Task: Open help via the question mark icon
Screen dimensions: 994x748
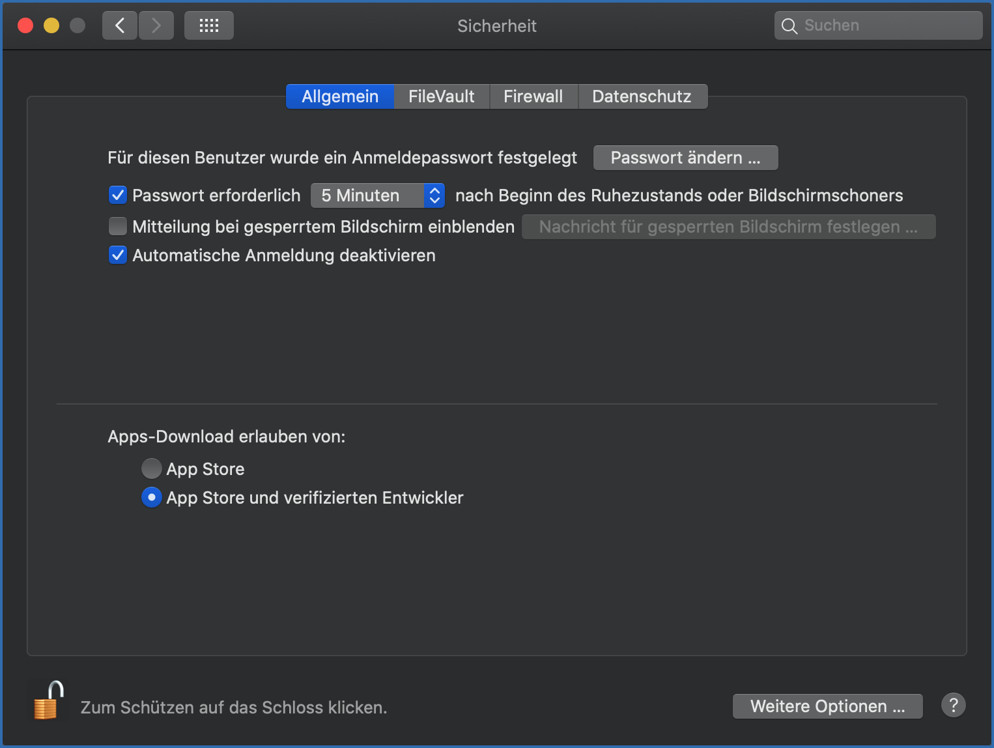Action: (x=953, y=705)
